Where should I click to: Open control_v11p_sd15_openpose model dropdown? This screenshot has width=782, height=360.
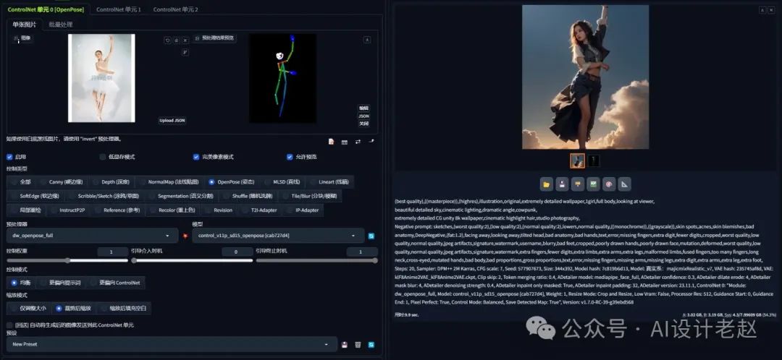[x=278, y=236]
